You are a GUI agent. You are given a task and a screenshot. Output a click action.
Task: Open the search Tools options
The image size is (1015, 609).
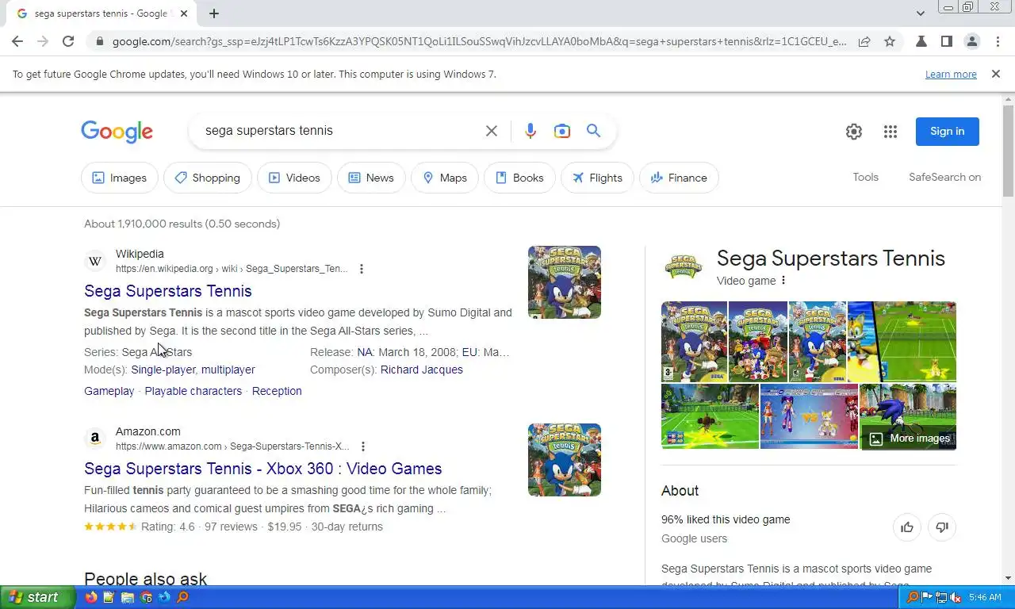(865, 177)
